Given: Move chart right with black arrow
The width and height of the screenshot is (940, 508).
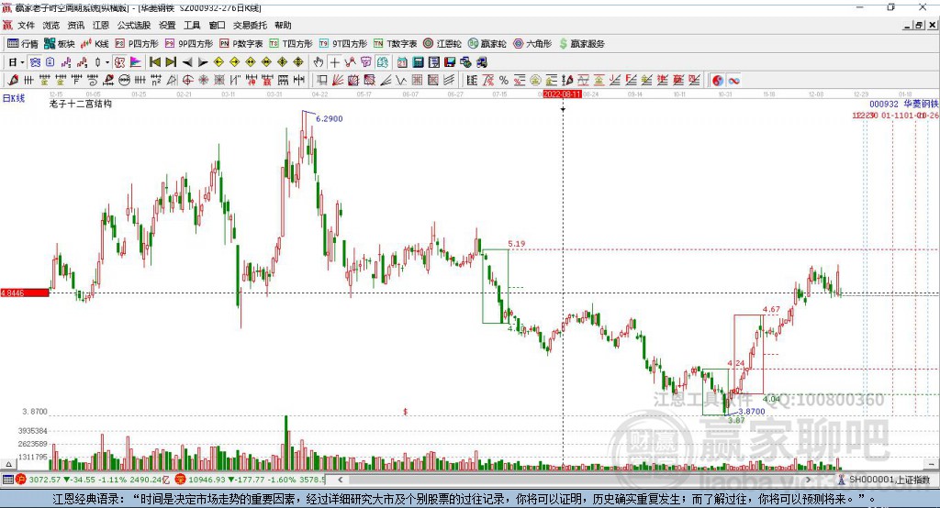Looking at the screenshot, I should (x=203, y=62).
